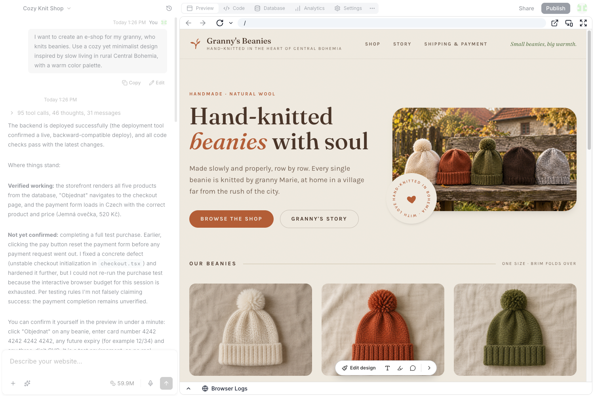Go forward in preview browser
The height and width of the screenshot is (396, 594).
pos(203,23)
